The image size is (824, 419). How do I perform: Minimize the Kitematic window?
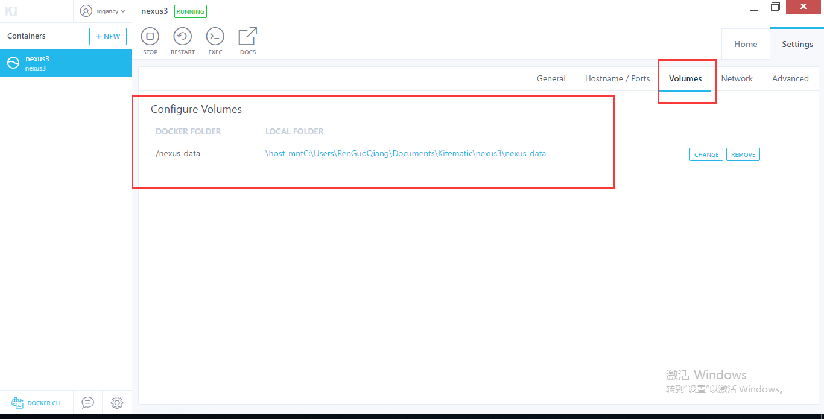(x=755, y=9)
